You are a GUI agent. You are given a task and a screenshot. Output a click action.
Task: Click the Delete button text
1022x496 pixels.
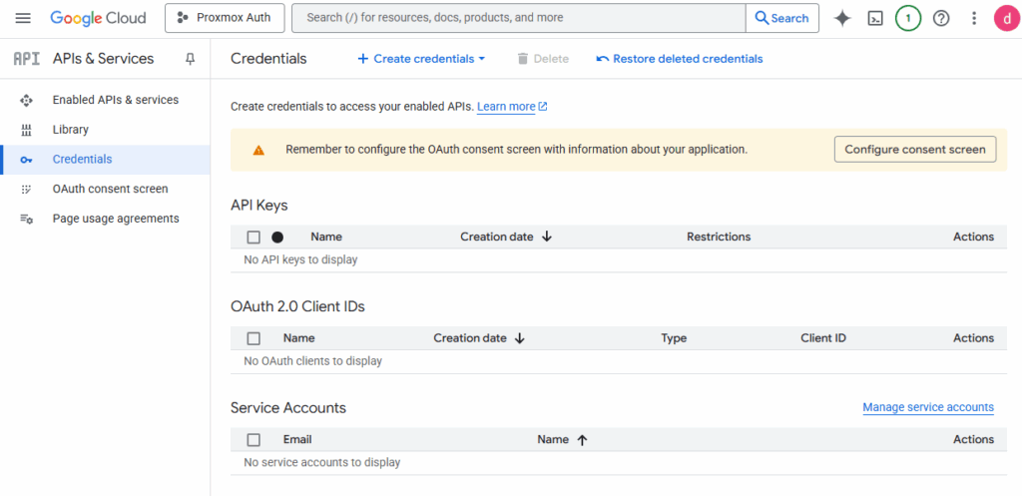pyautogui.click(x=551, y=59)
